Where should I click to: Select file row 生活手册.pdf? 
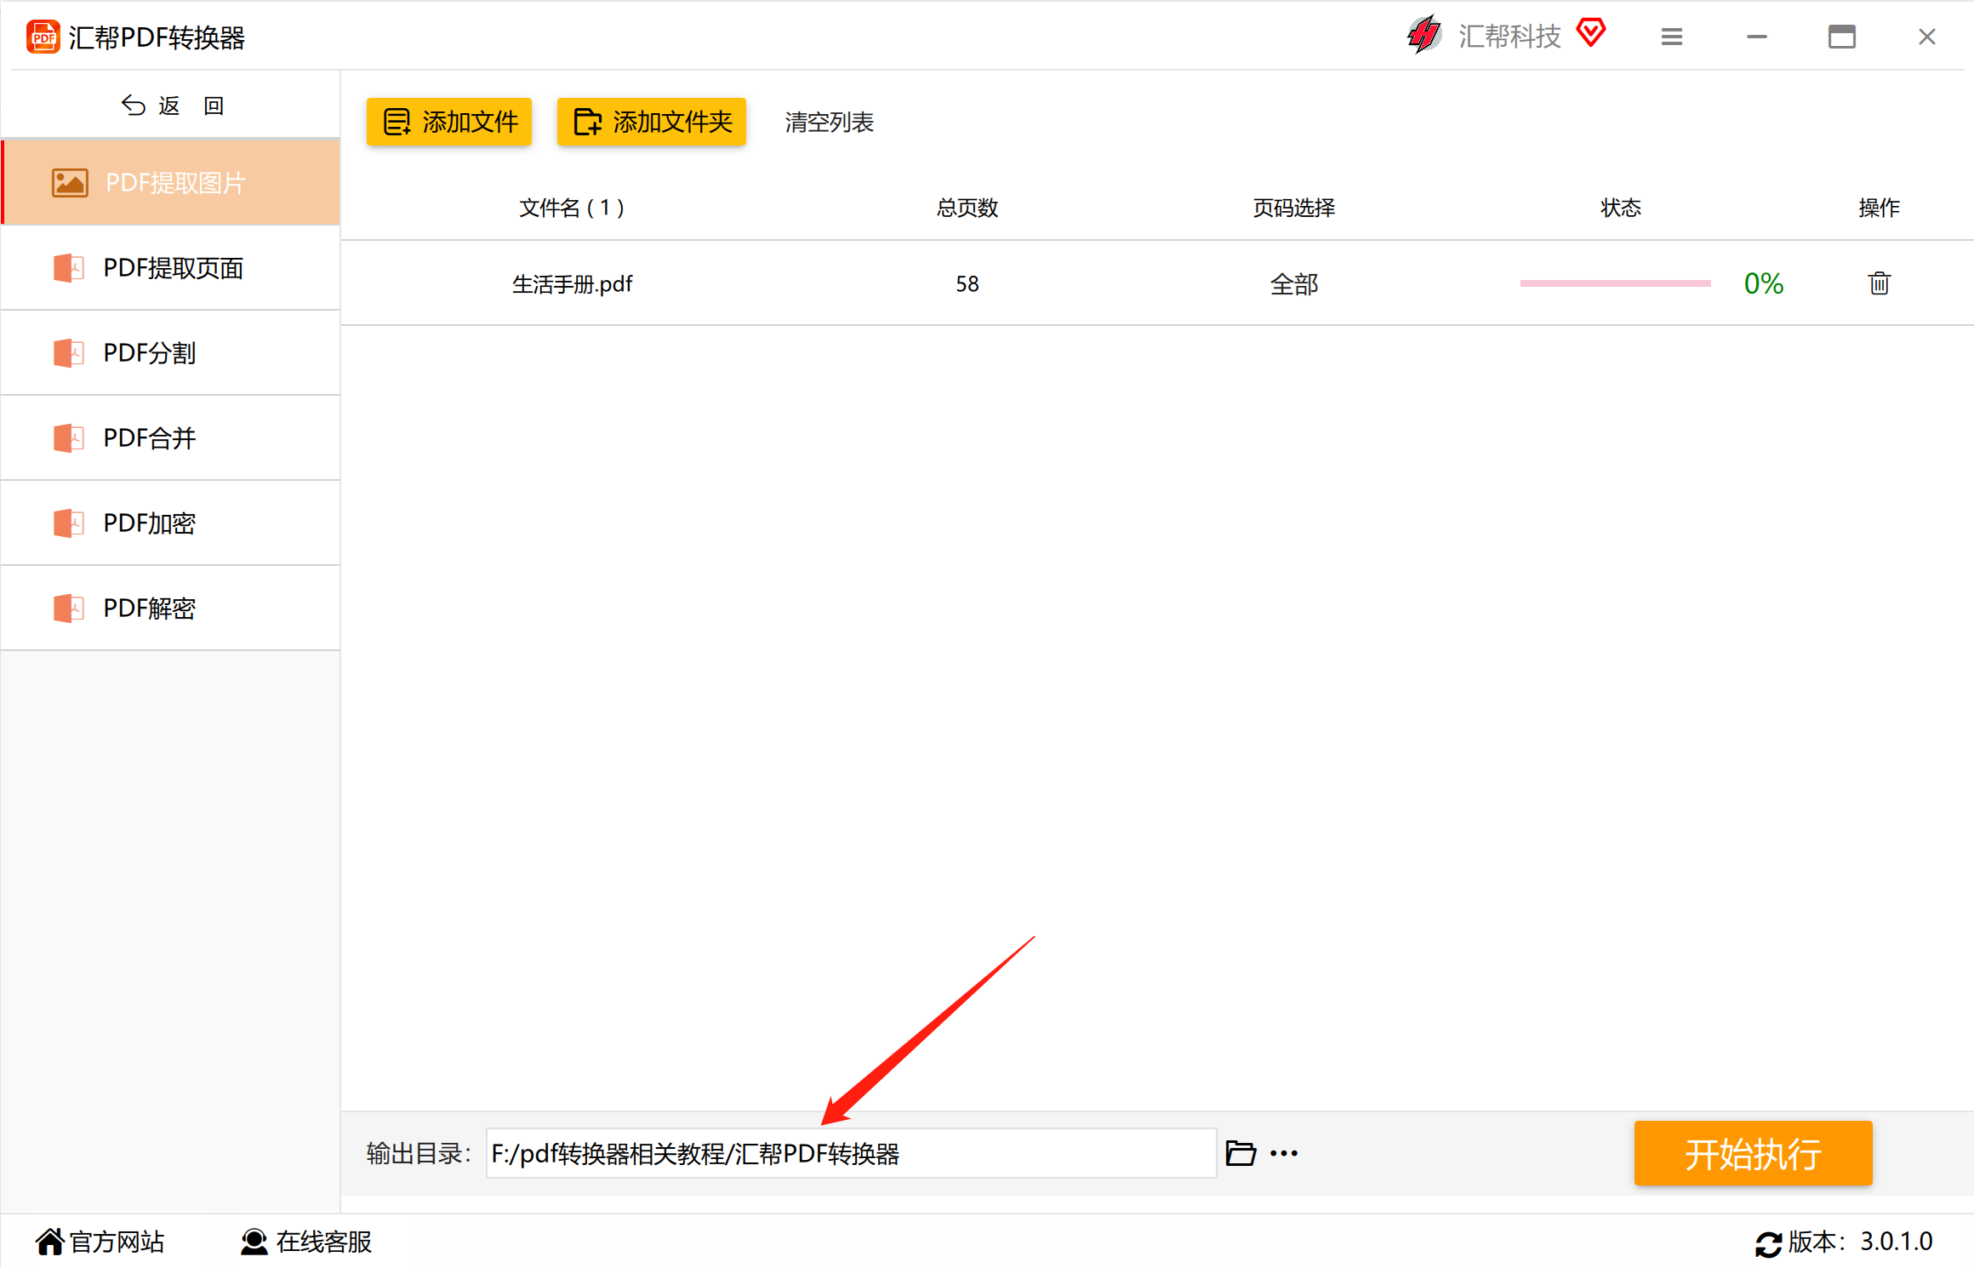pyautogui.click(x=1157, y=283)
